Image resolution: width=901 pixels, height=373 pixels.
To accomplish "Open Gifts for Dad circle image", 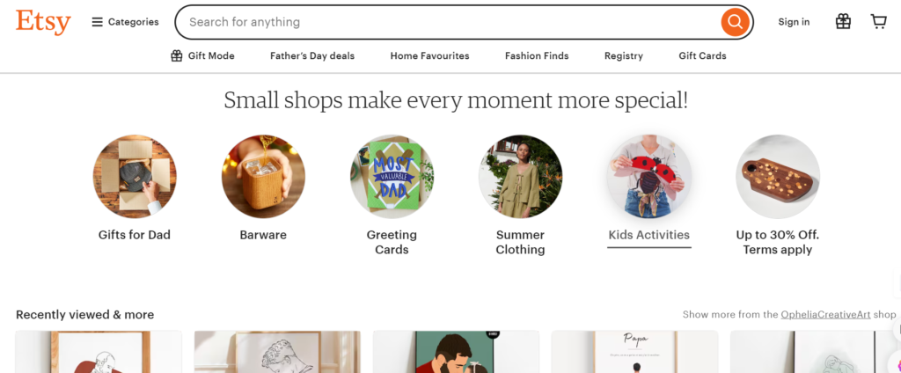I will pos(135,177).
